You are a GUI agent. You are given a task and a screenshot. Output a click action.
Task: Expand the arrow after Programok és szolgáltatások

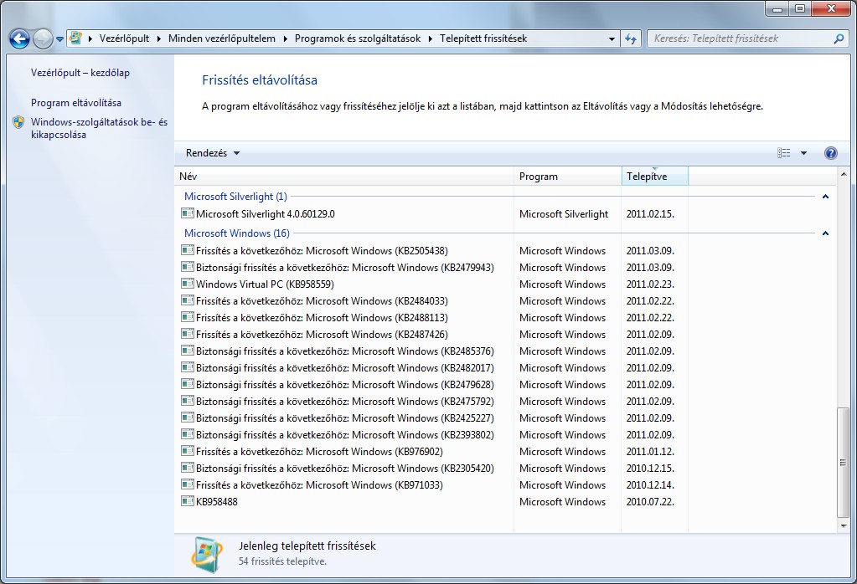pyautogui.click(x=430, y=38)
